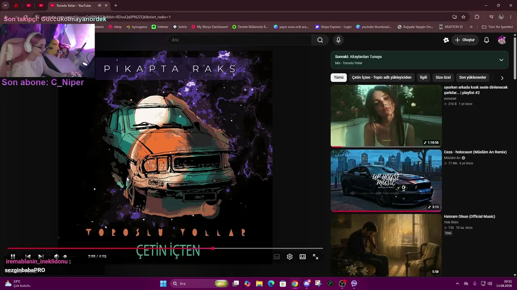Open the Copilot app from the taskbar

tap(248, 284)
